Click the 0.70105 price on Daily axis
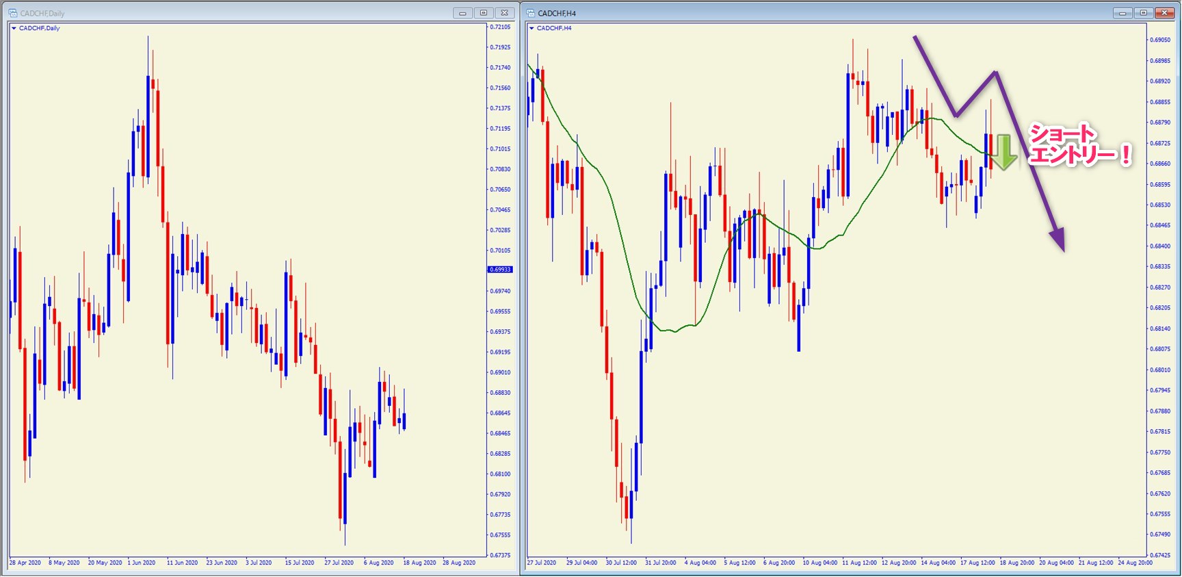The height and width of the screenshot is (577, 1182). tap(500, 251)
